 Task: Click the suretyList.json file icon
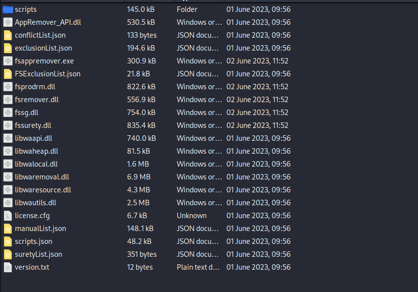tap(7, 254)
